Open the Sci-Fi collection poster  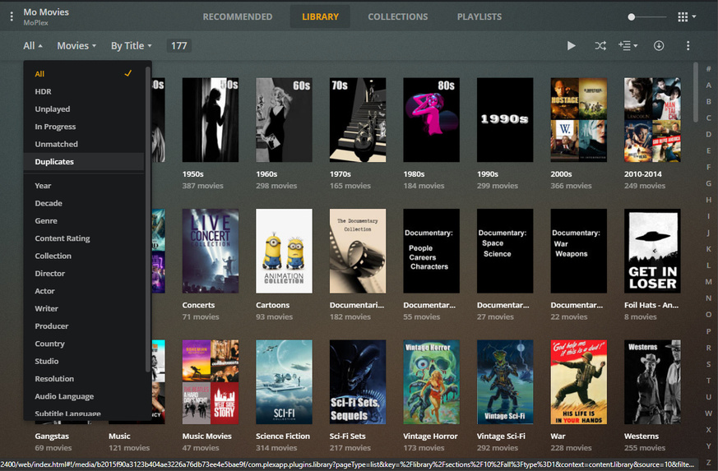pyautogui.click(x=284, y=381)
